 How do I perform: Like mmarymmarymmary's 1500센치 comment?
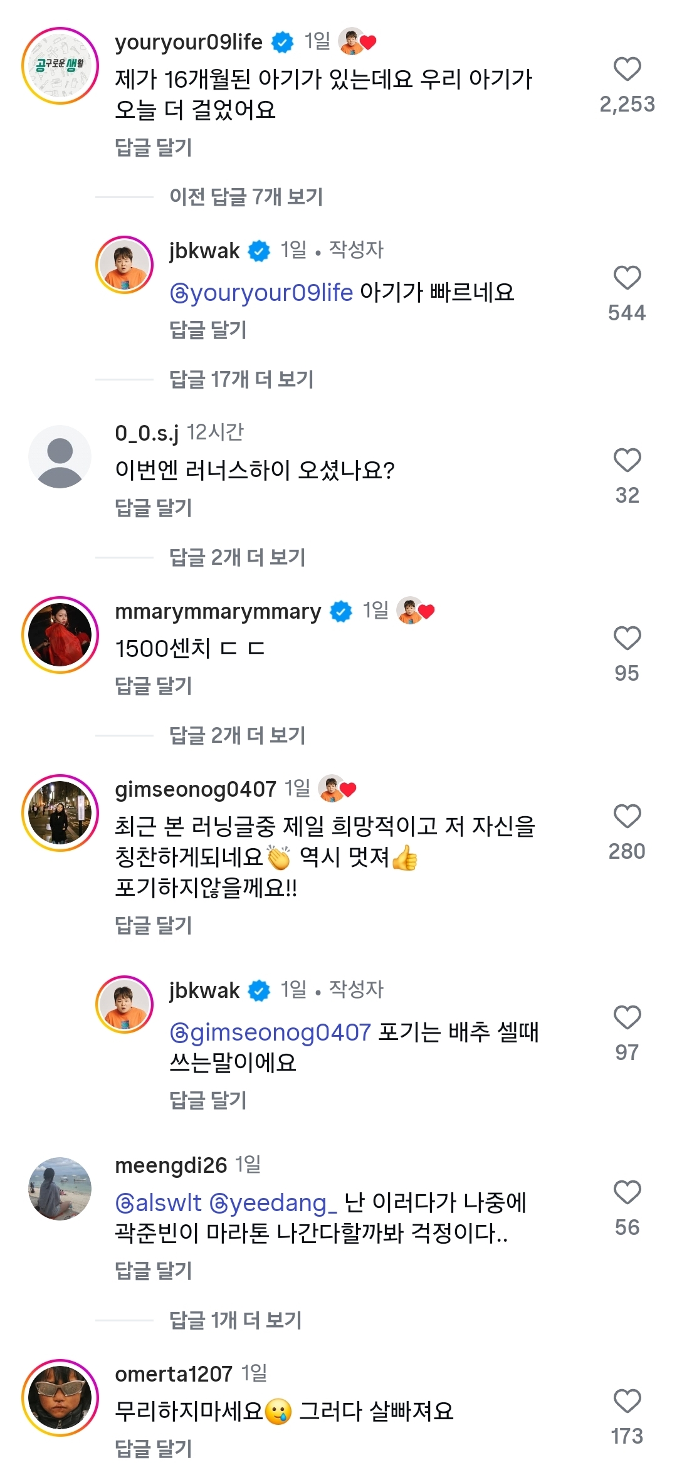click(x=627, y=639)
